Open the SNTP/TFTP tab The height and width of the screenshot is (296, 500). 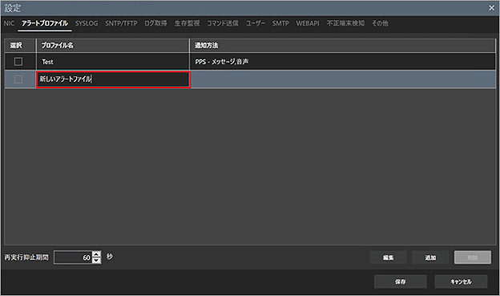(121, 23)
